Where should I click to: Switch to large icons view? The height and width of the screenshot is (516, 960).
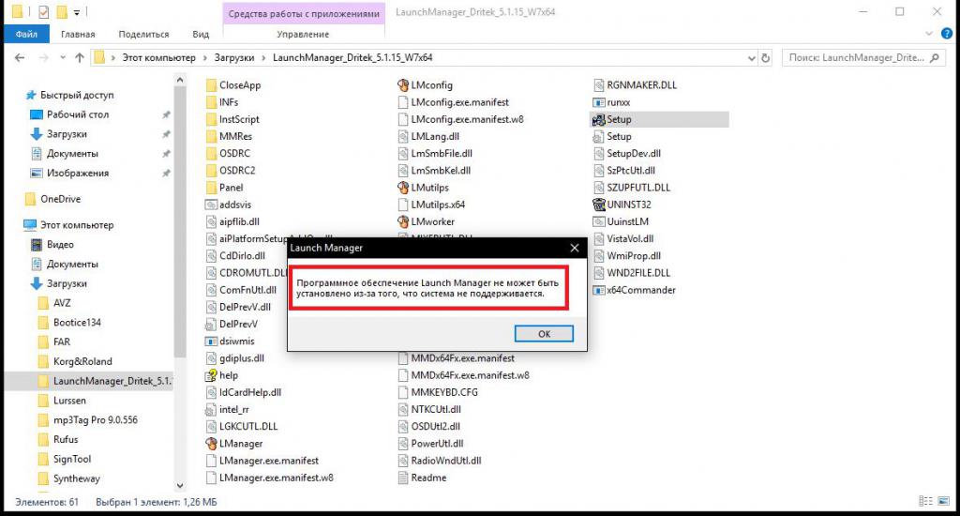[x=943, y=501]
